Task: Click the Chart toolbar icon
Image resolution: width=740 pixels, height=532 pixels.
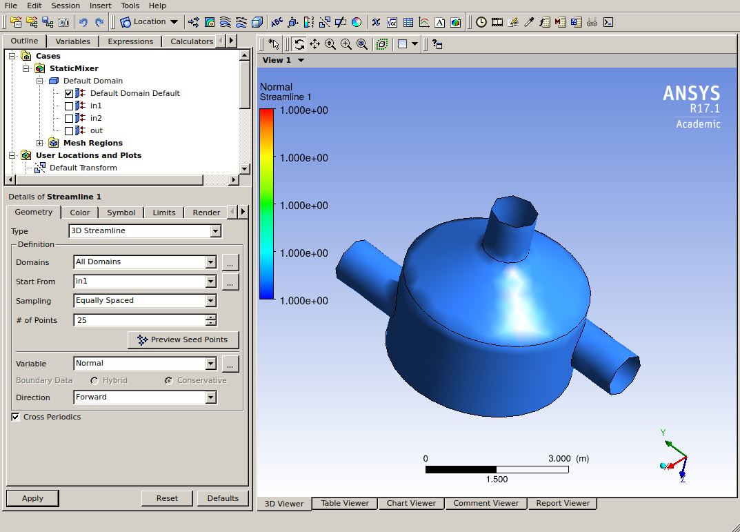Action: [x=424, y=22]
